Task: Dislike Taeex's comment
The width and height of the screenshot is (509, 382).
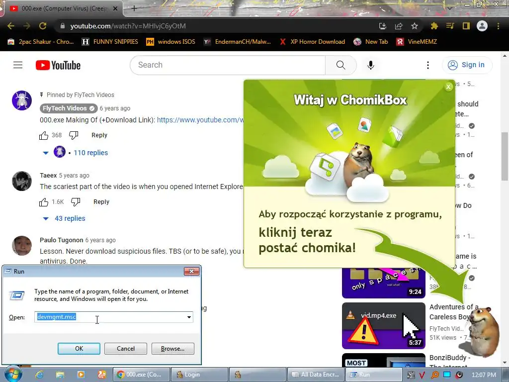Action: [76, 202]
